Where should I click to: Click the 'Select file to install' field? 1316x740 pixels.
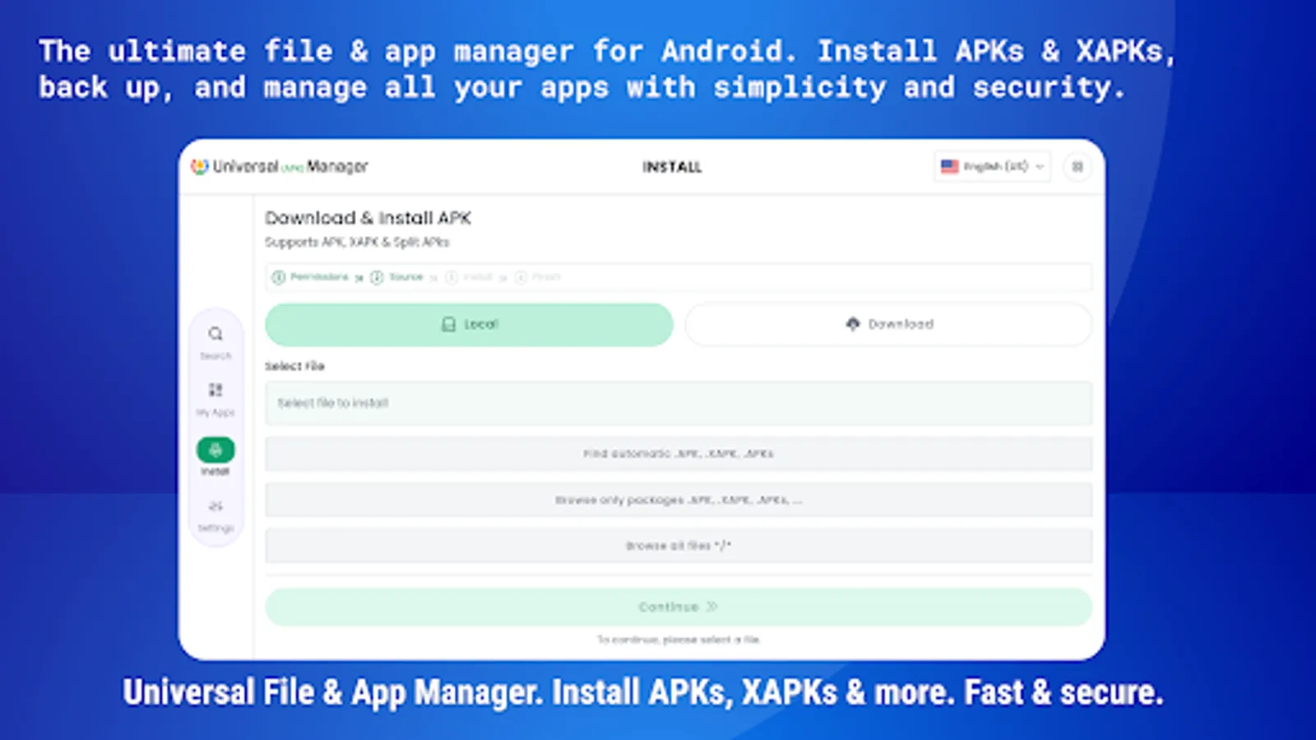(679, 403)
